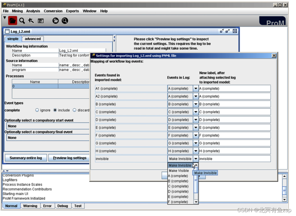Click the dropdown list scroll down arrow

point(196,202)
